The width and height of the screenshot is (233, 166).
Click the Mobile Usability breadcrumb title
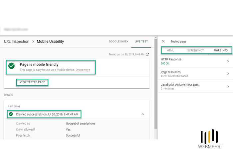point(50,41)
